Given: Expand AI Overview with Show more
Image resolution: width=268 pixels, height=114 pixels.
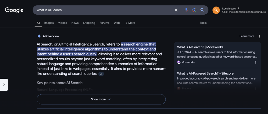Looking at the screenshot, I should tap(101, 99).
